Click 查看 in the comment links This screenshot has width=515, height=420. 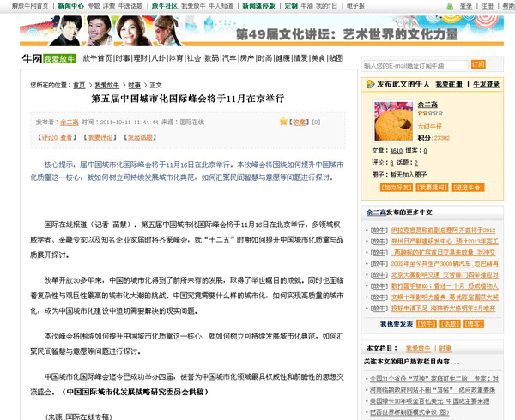[x=66, y=137]
